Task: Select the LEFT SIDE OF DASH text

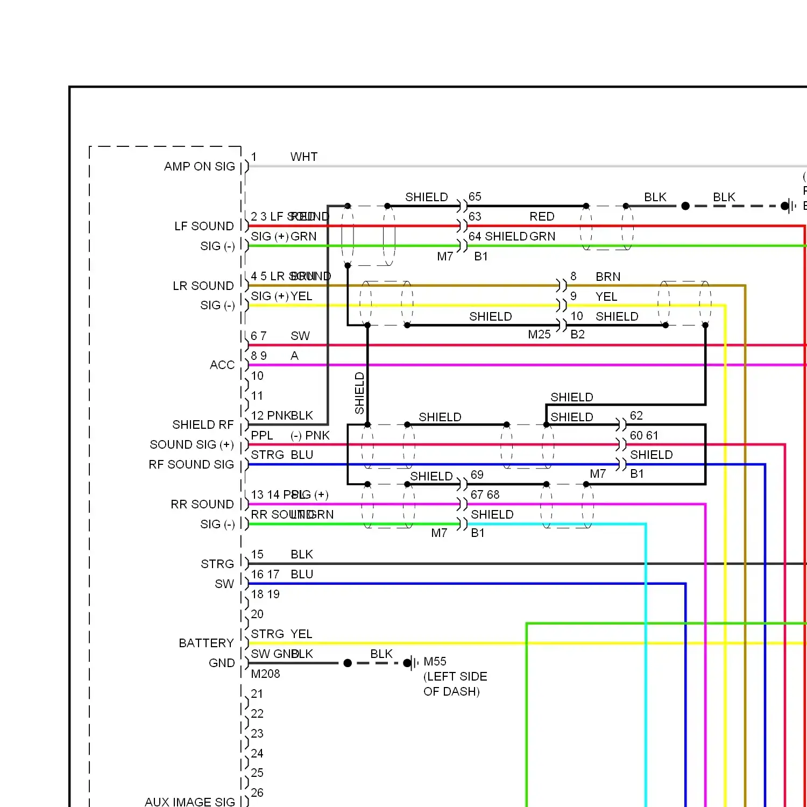Action: tap(455, 684)
